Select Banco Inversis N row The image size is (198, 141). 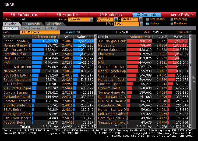point(48,80)
